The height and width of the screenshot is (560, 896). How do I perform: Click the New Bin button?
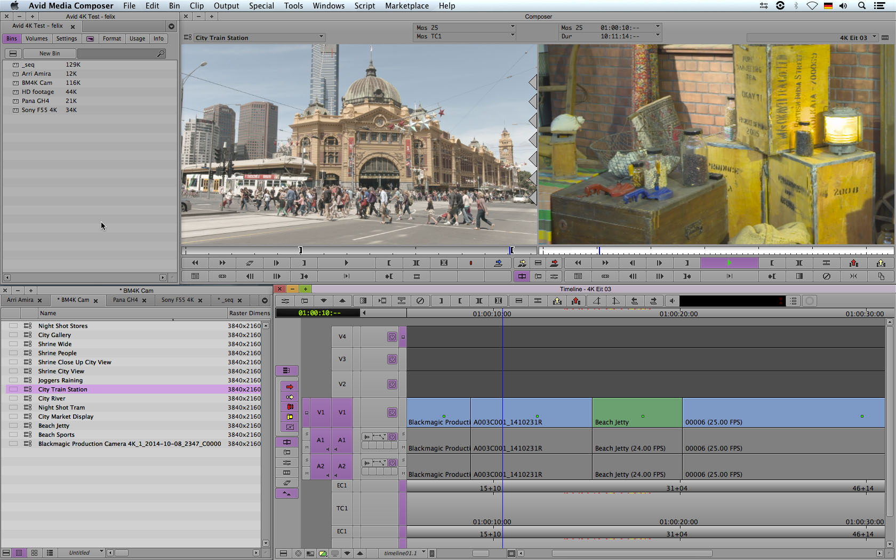(50, 53)
